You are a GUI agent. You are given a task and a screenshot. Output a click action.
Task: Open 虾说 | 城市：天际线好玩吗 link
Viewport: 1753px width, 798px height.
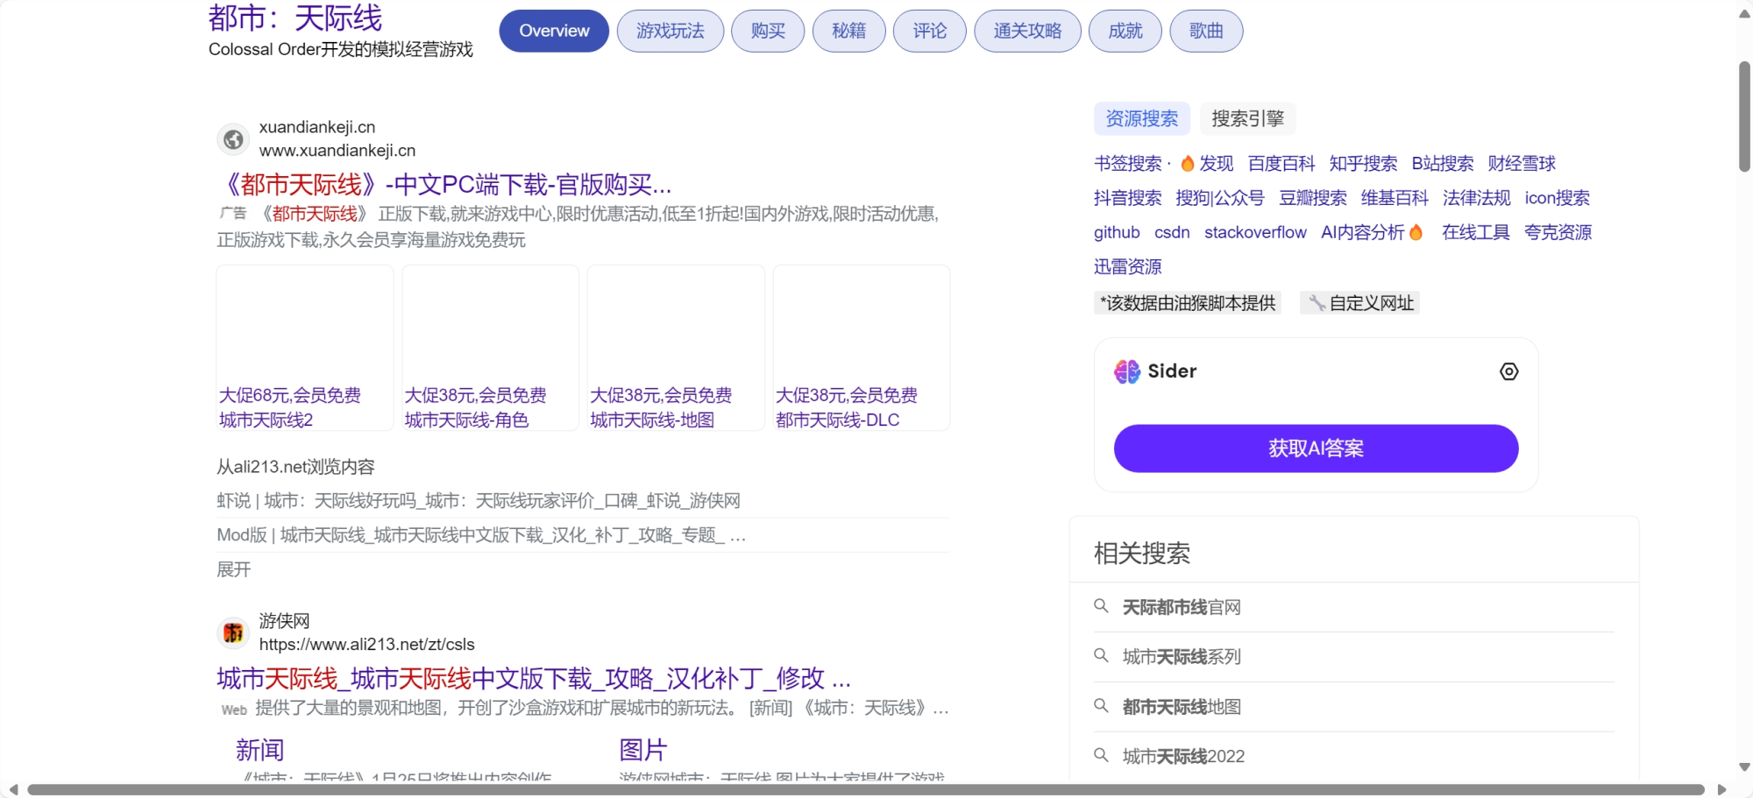479,501
